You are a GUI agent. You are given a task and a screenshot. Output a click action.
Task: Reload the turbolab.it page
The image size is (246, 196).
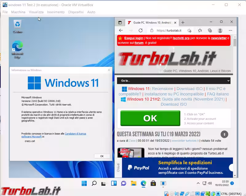coord(141,31)
